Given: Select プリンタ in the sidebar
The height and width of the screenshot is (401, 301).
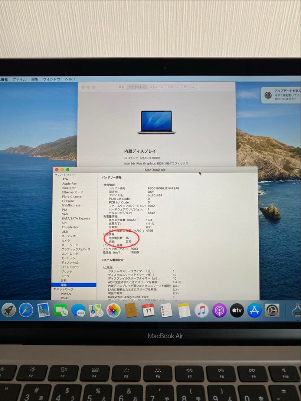Looking at the screenshot, I should click(67, 271).
